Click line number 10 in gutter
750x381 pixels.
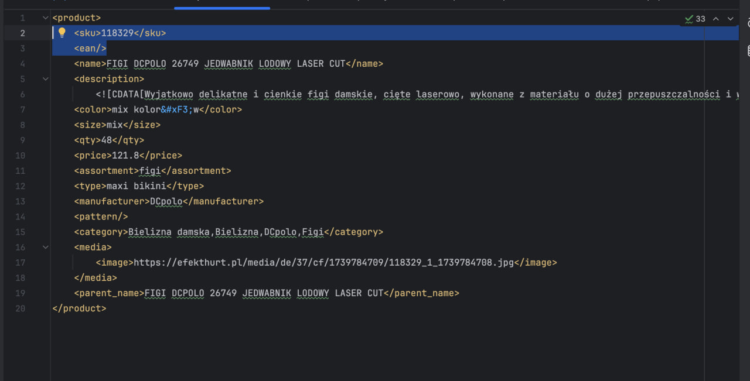pyautogui.click(x=21, y=156)
